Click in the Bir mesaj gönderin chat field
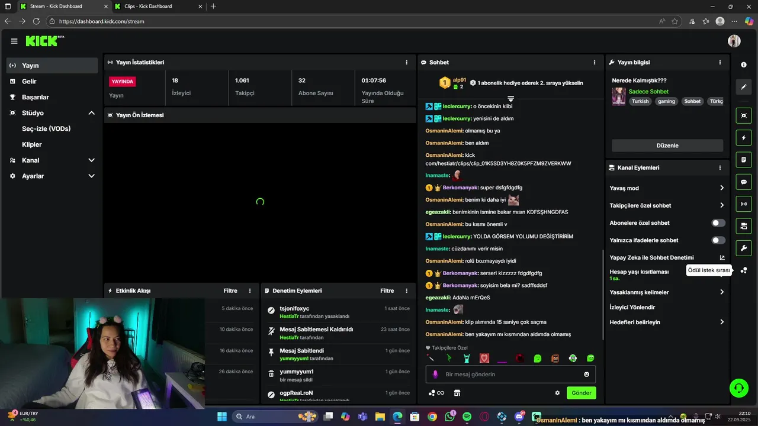 tap(510, 375)
